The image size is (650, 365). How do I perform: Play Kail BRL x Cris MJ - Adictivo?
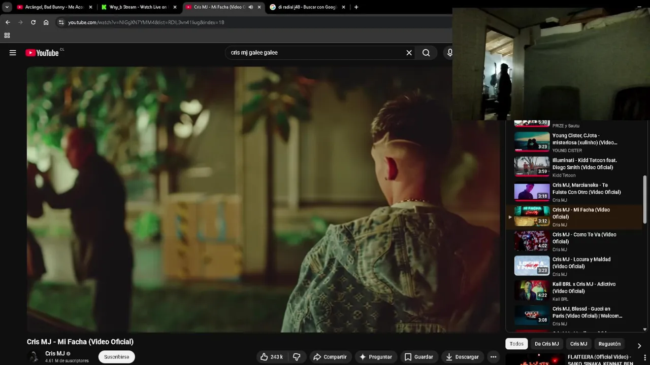(x=574, y=291)
